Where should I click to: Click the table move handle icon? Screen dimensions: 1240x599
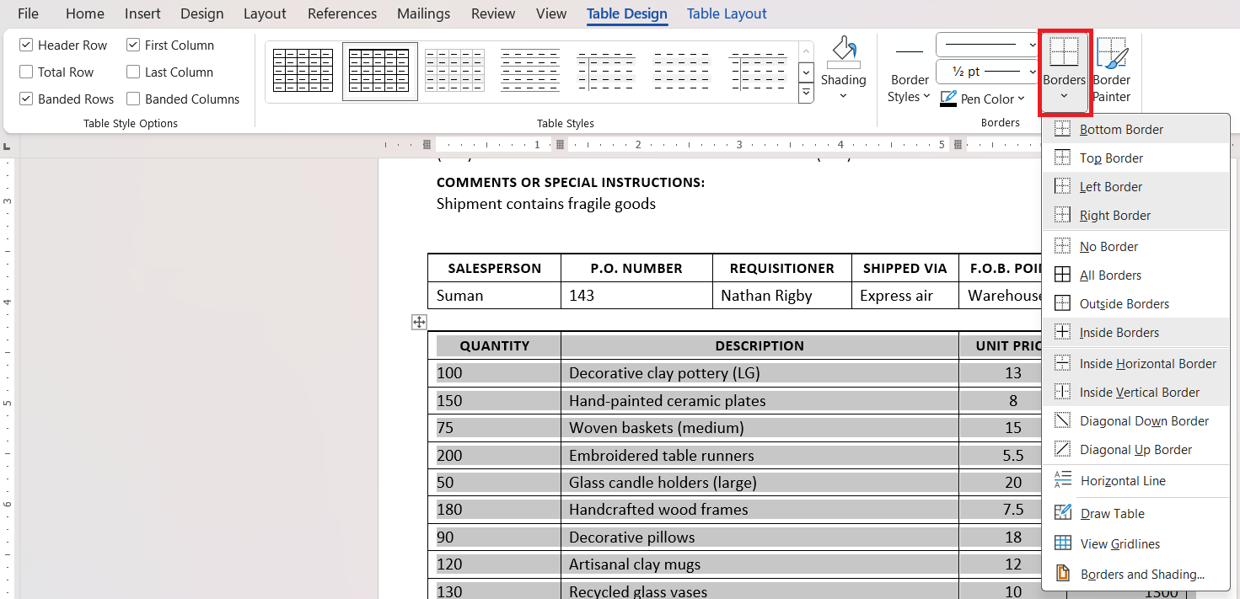tap(419, 322)
